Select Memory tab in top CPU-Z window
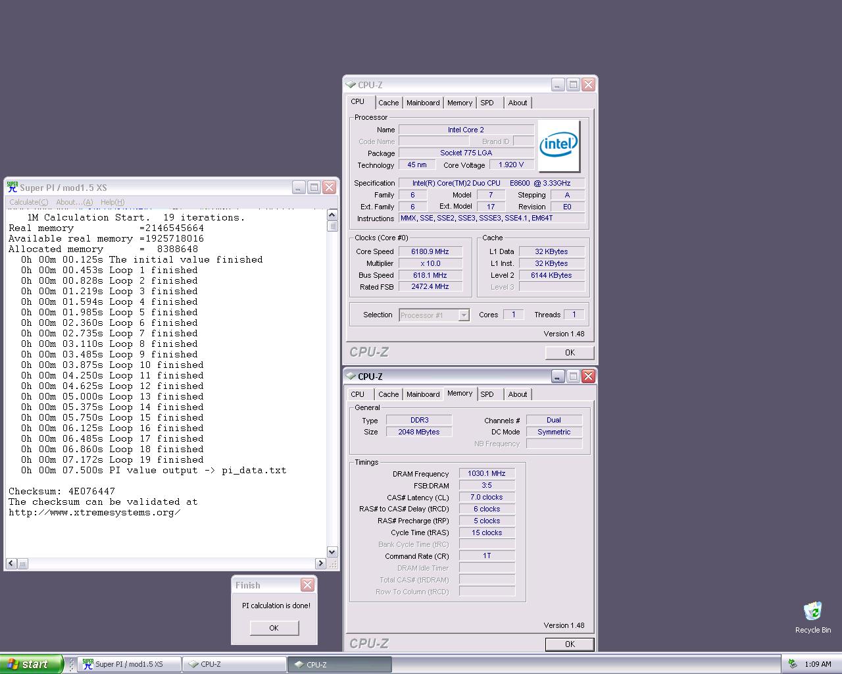842x674 pixels. click(x=460, y=103)
